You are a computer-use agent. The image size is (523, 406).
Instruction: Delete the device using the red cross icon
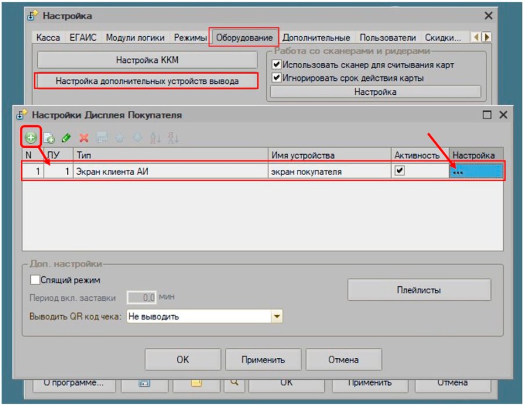pos(84,137)
